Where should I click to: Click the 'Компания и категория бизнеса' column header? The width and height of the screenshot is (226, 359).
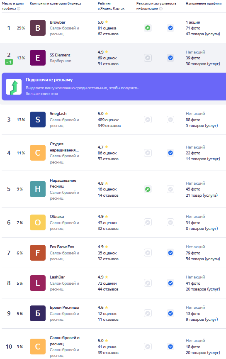point(55,3)
